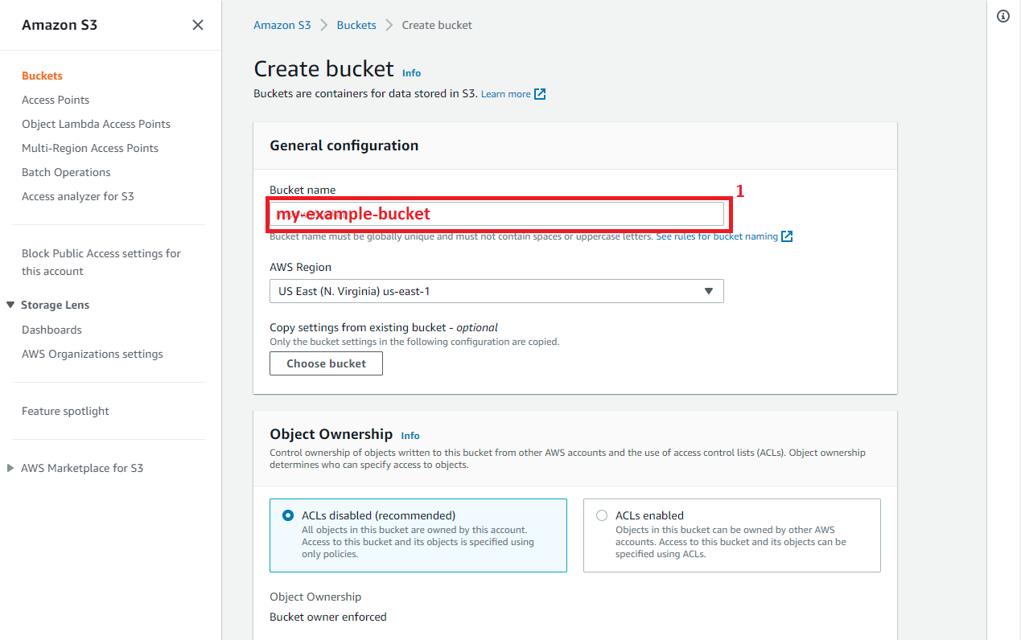Viewport: 1021px width, 640px height.
Task: Close the Amazon S3 sidebar with the X
Action: (x=197, y=24)
